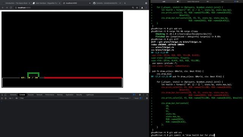Select the DevTools Console panel
The height and width of the screenshot is (137, 243).
(x=22, y=95)
